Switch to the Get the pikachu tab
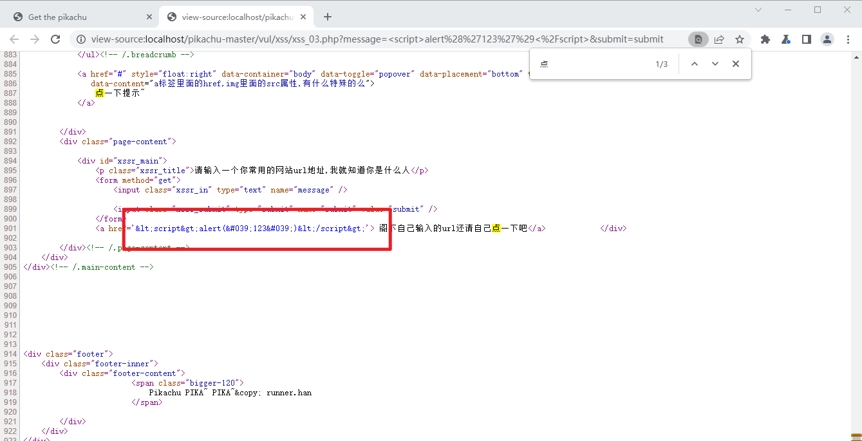This screenshot has width=862, height=441. pos(71,17)
